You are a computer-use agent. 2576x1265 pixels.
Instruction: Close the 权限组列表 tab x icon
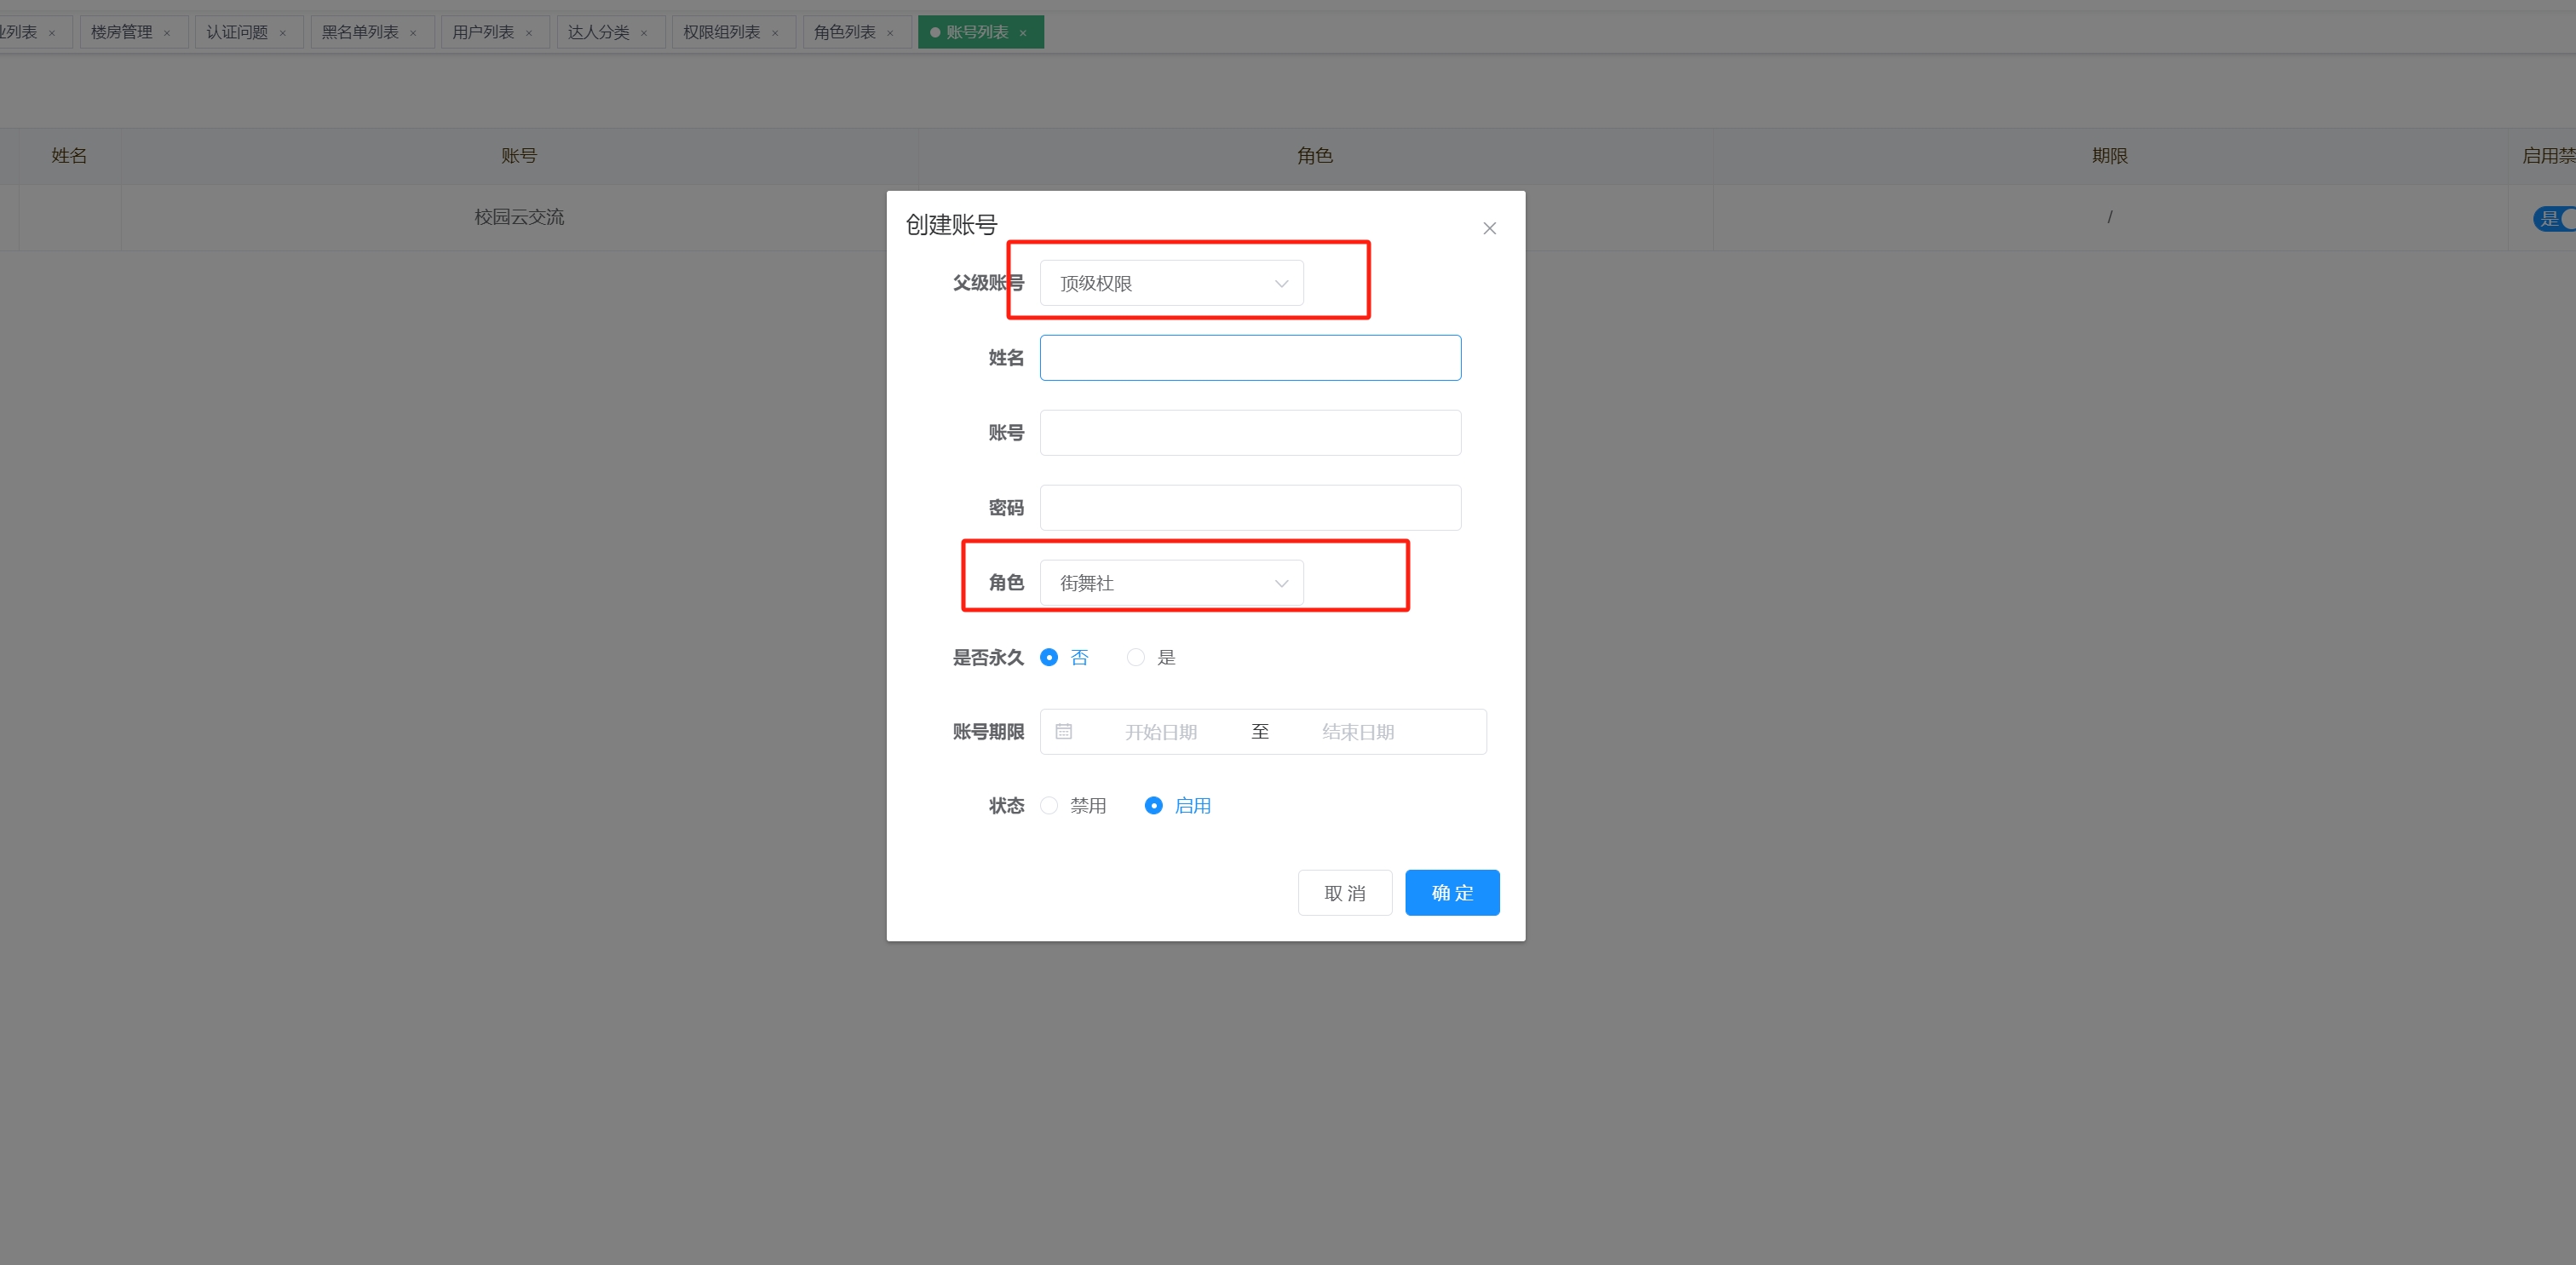[775, 33]
